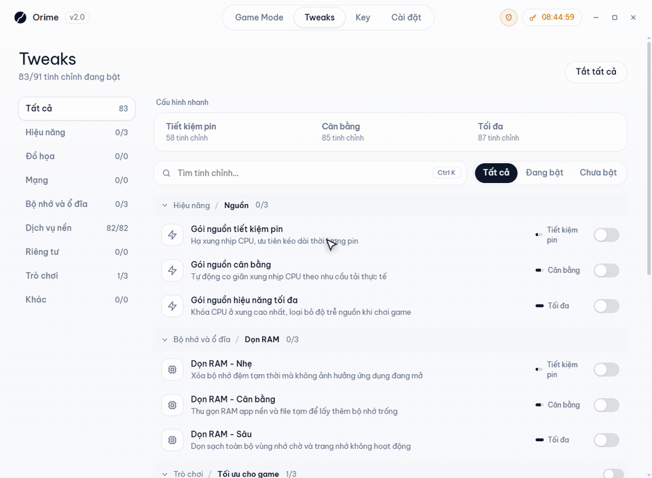The width and height of the screenshot is (652, 478).
Task: Click the lightning icon for Gói nguồn cân bằng
Action: pyautogui.click(x=172, y=271)
